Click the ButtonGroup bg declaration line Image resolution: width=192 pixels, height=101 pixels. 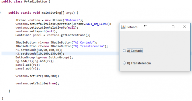click(44, 57)
